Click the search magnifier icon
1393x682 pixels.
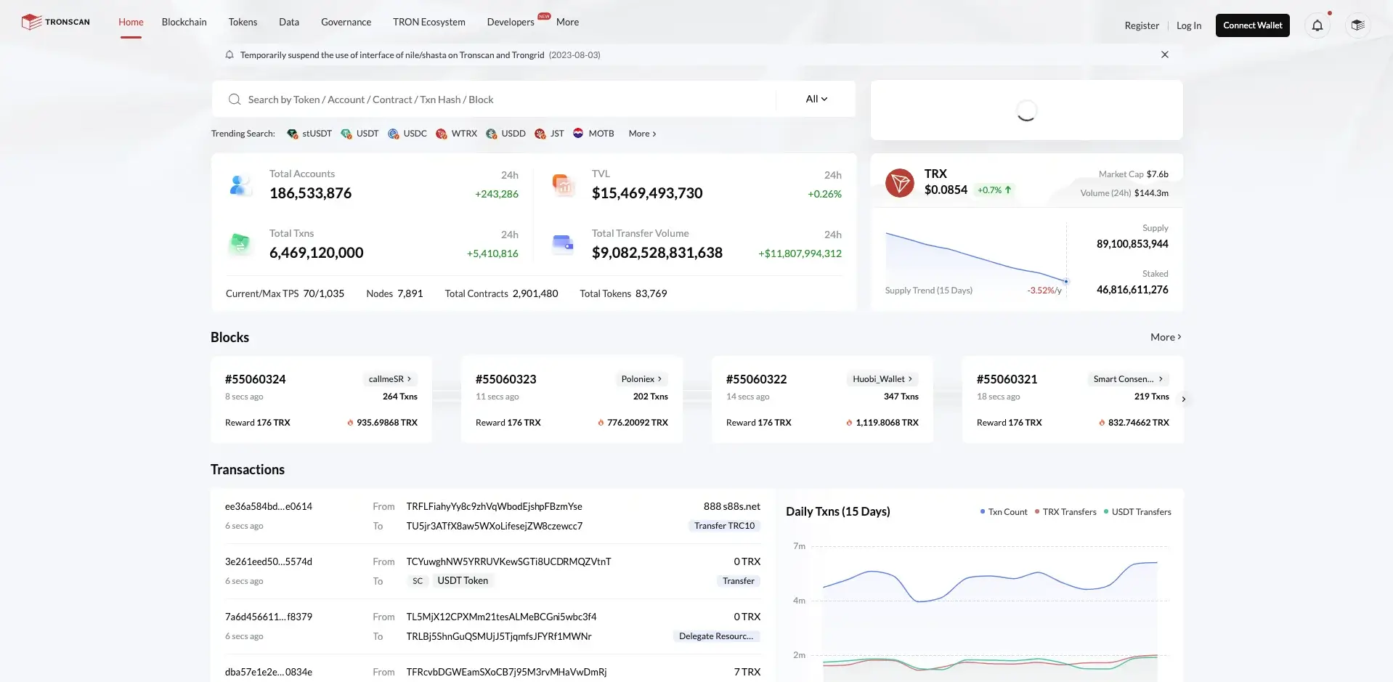click(235, 100)
